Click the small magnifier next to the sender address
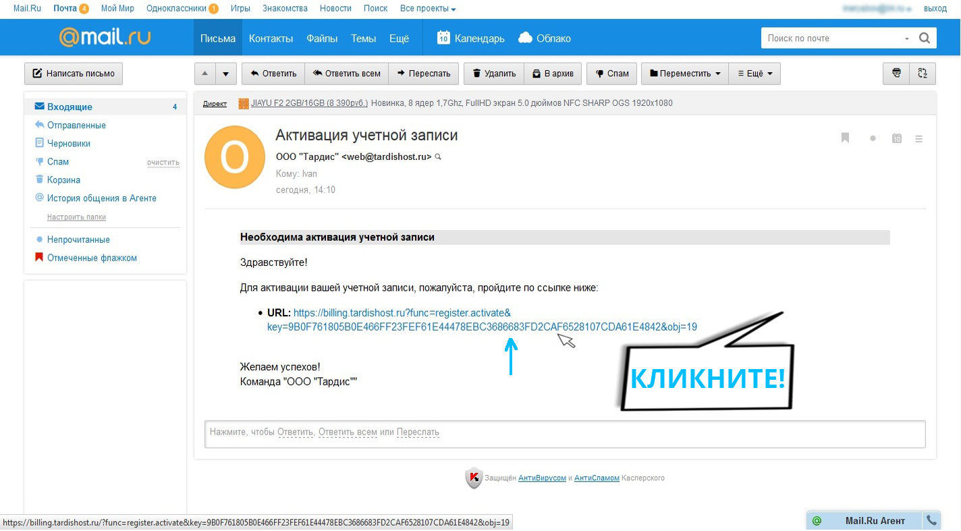 pyautogui.click(x=438, y=157)
